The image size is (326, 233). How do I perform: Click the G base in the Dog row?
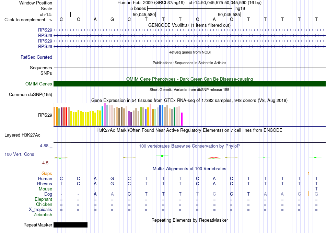click(x=316, y=194)
